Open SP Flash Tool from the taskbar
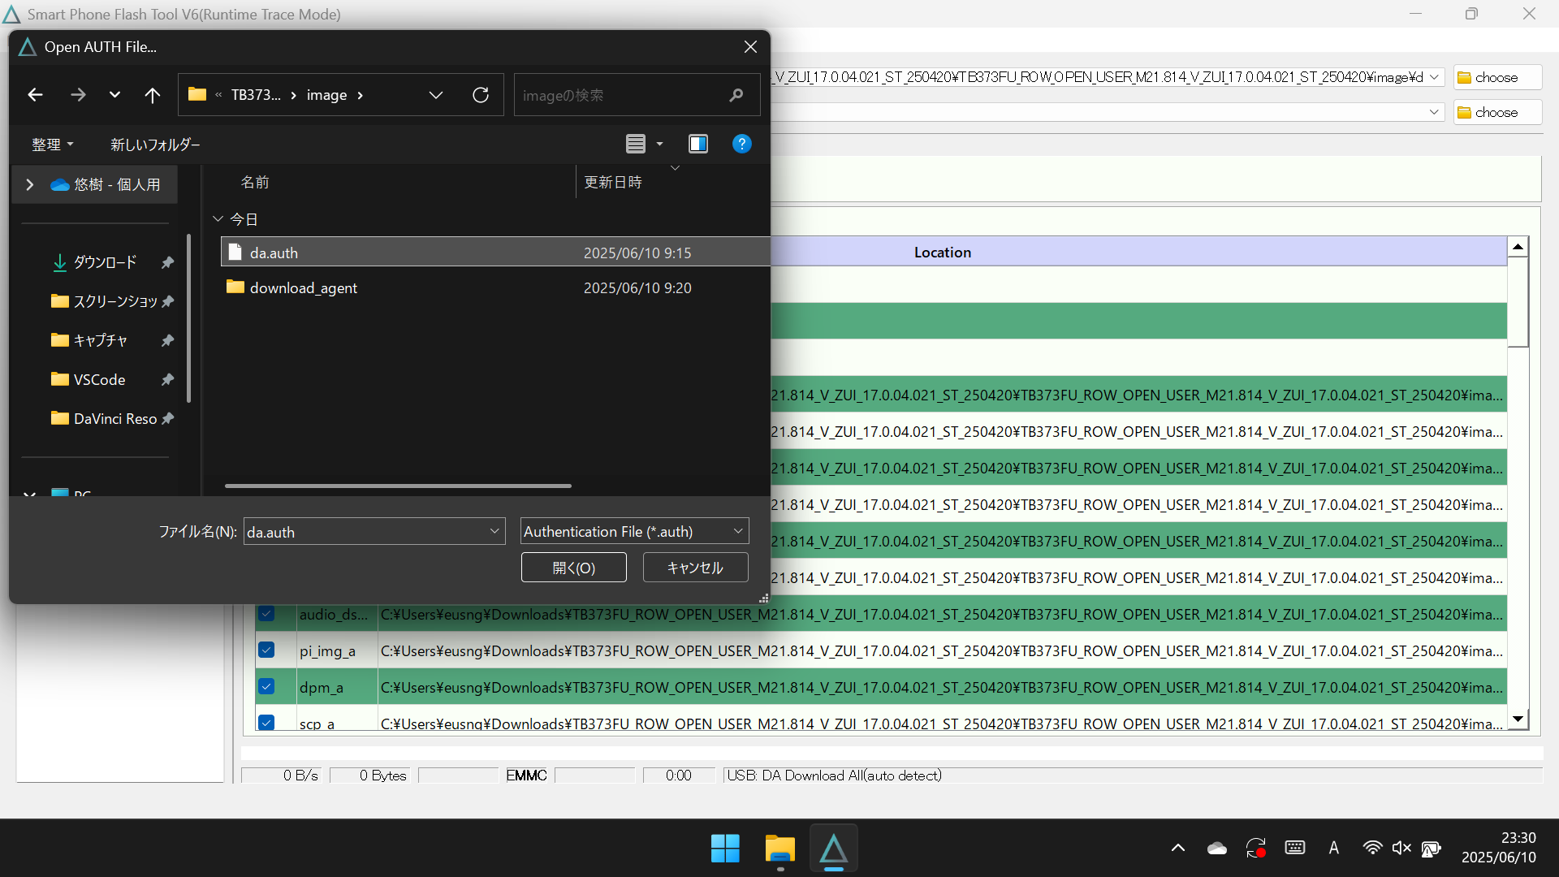Screen dimensions: 1559x877 point(834,847)
